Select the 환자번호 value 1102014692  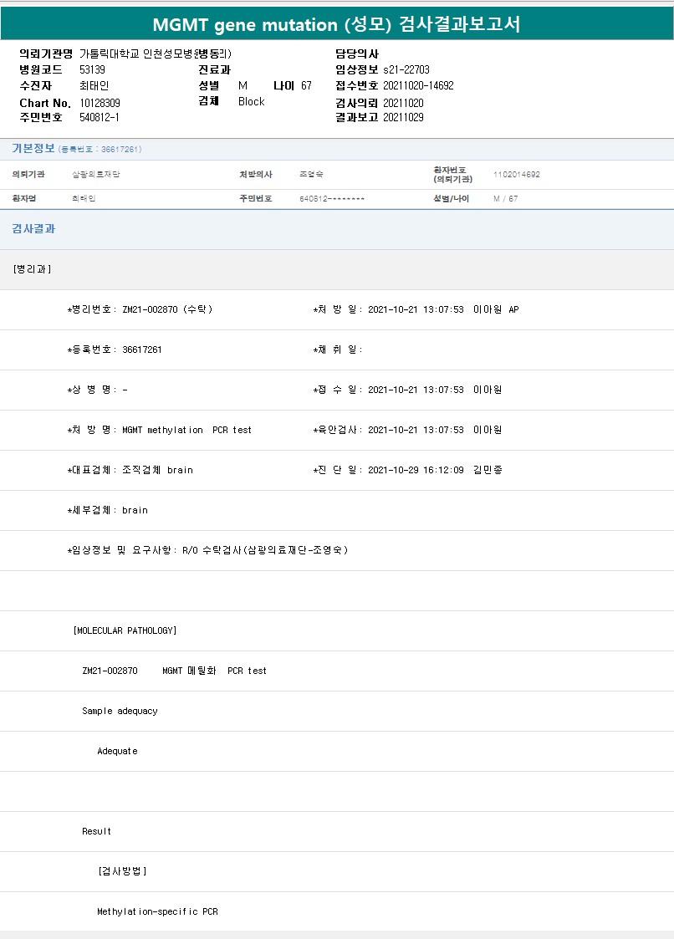click(x=516, y=175)
